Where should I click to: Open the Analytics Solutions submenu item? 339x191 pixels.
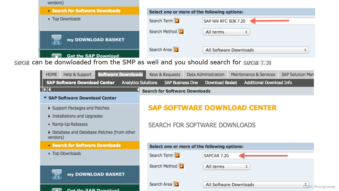pyautogui.click(x=140, y=83)
